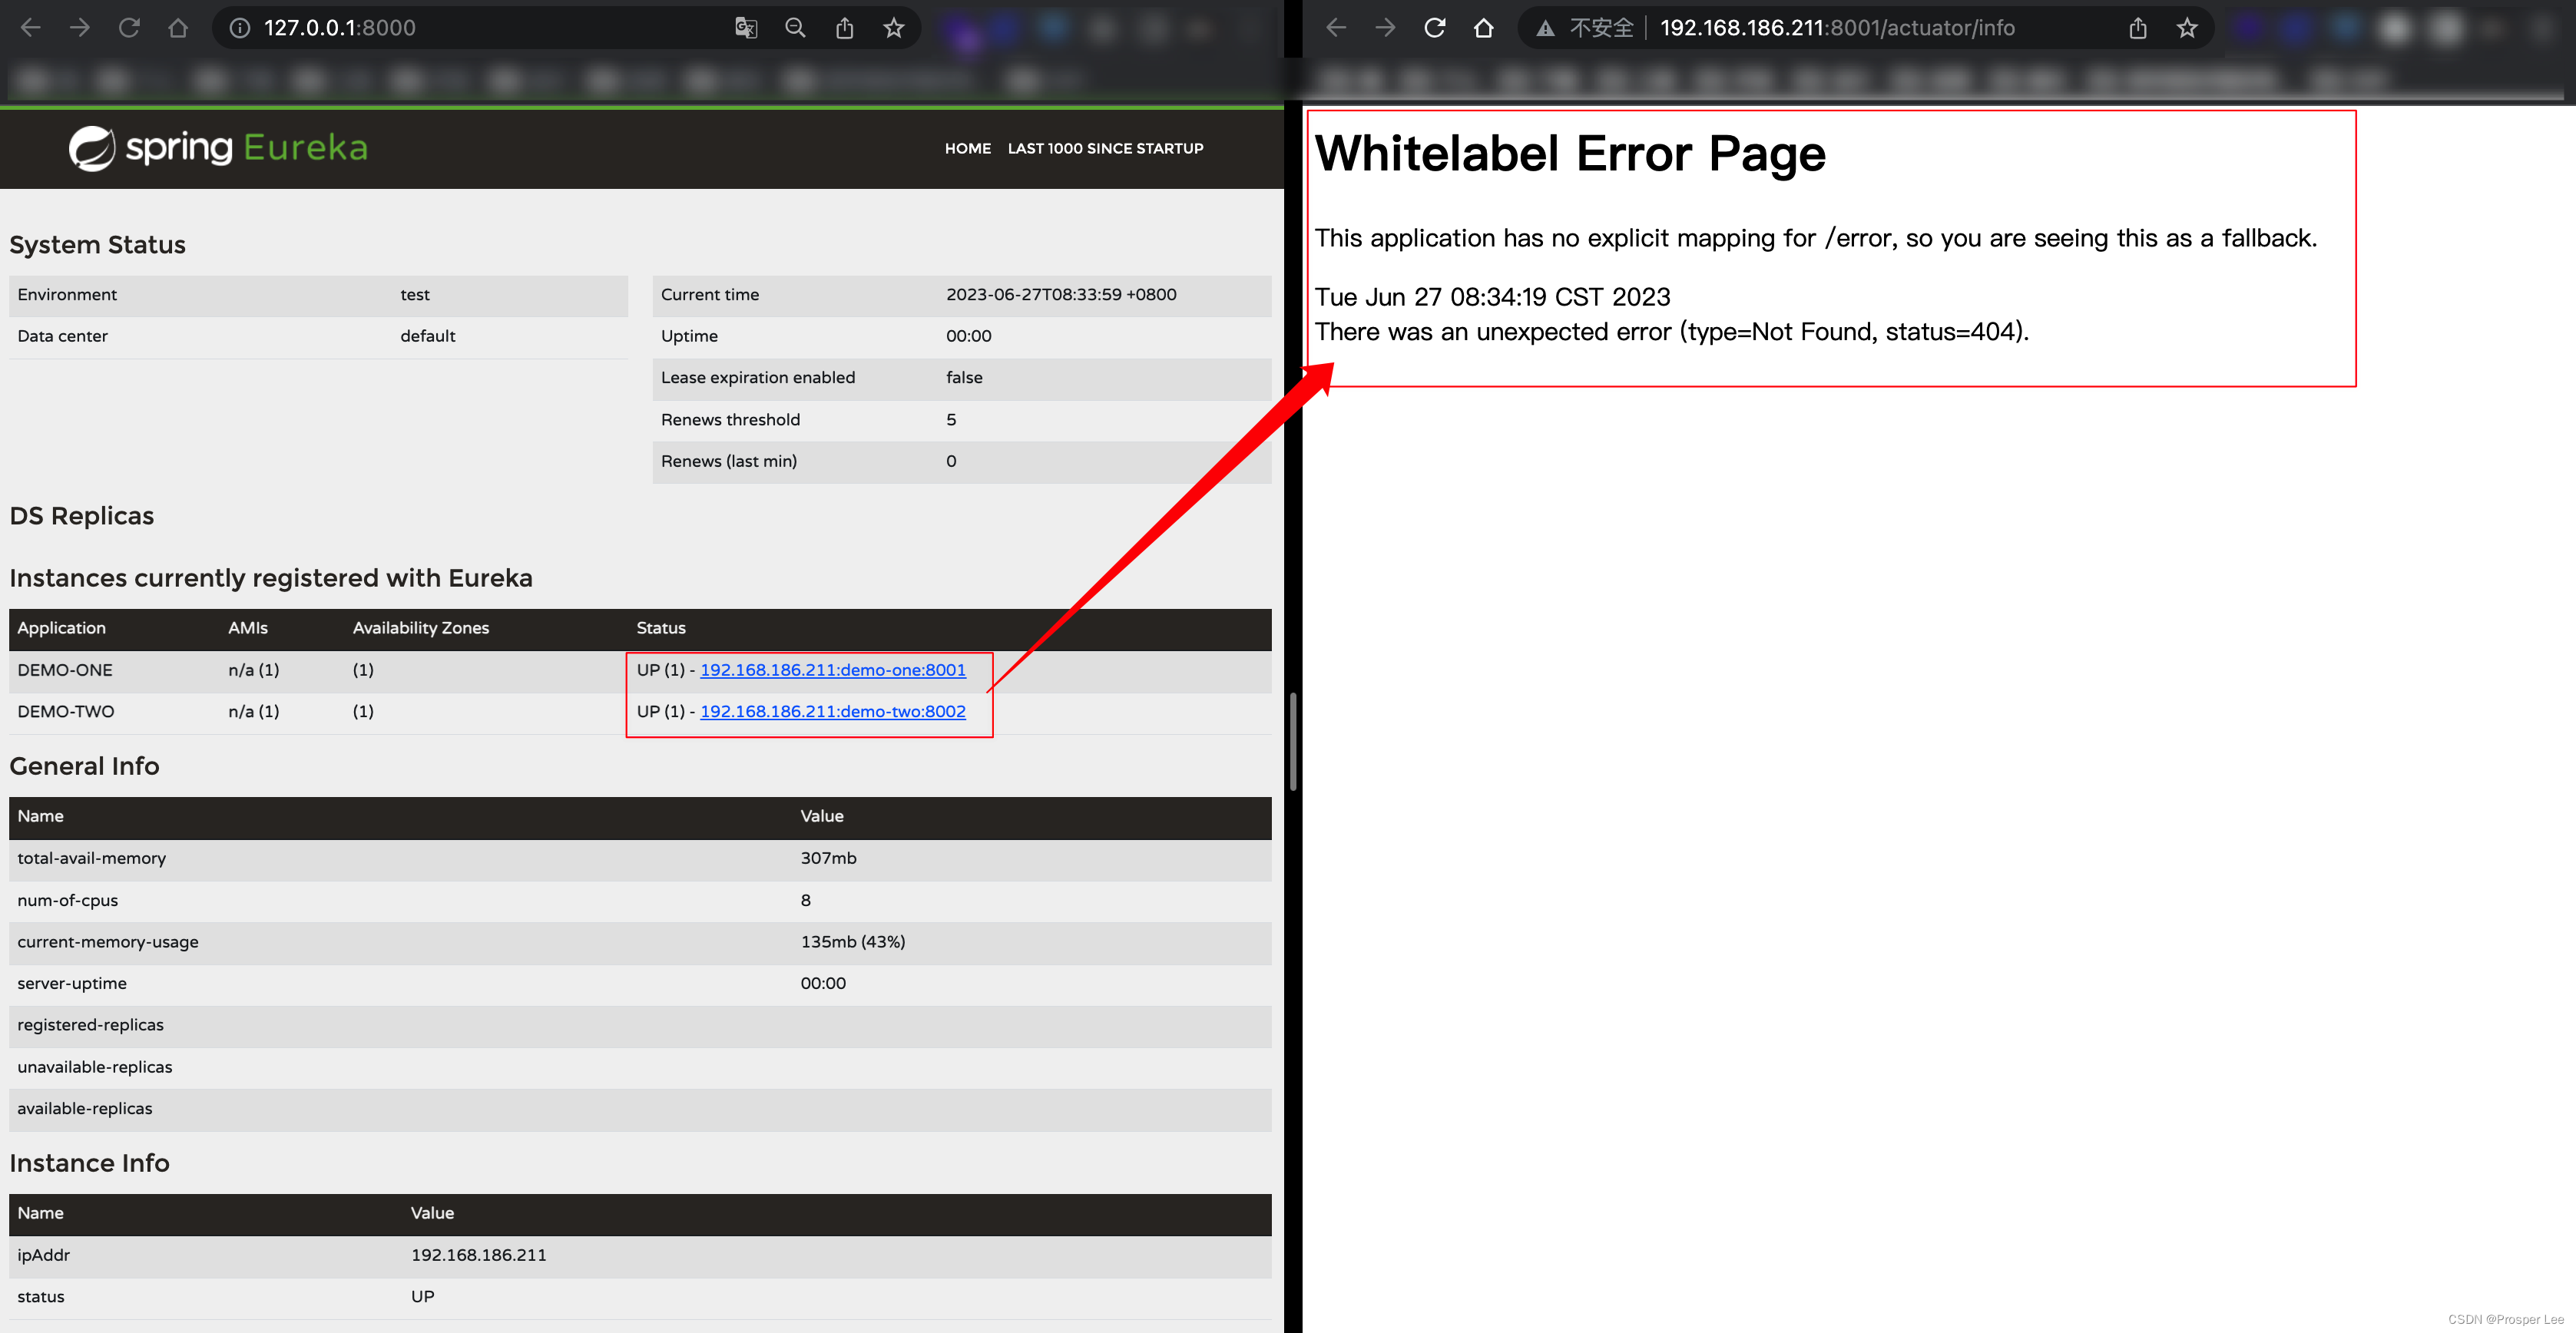Click the Environment value 'test'
This screenshot has width=2576, height=1333.
pyautogui.click(x=415, y=295)
